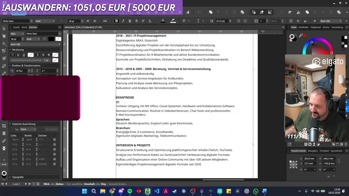Image resolution: width=349 pixels, height=196 pixels.
Task: Increase font size with A+ icon
Action: click(x=88, y=21)
